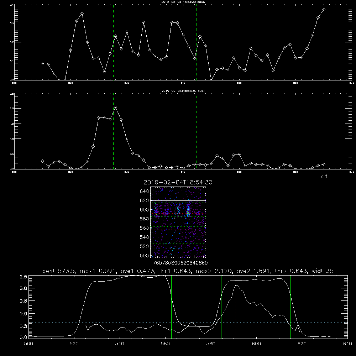The height and width of the screenshot is (356, 356).
Task: Click y-axis label 640 on spectrogram image
Action: [145, 191]
